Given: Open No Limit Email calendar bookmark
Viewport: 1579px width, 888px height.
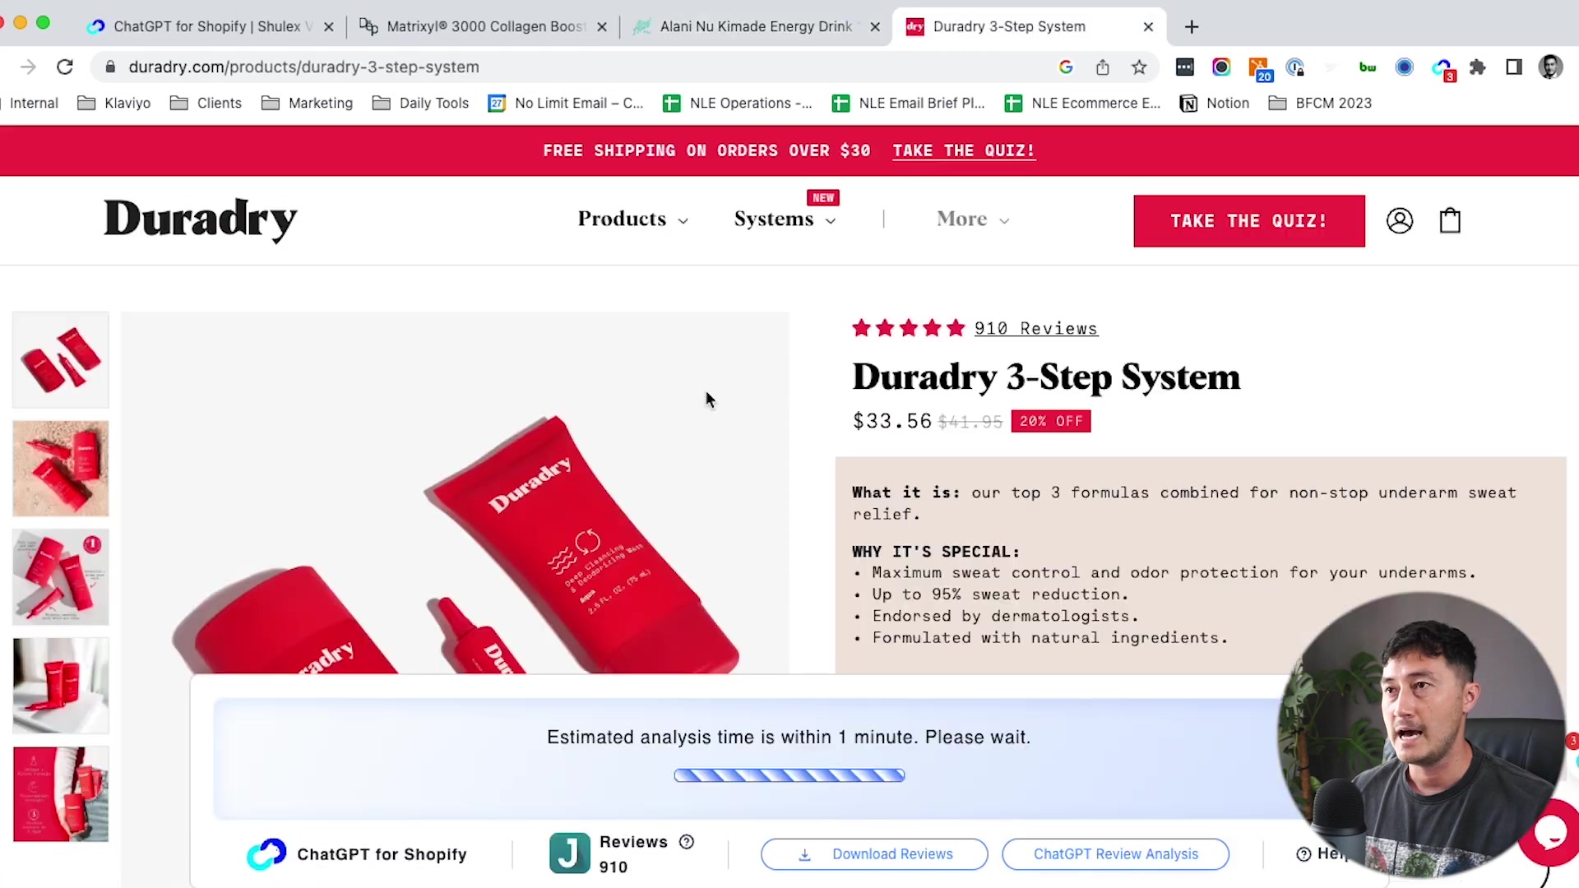Looking at the screenshot, I should (566, 103).
